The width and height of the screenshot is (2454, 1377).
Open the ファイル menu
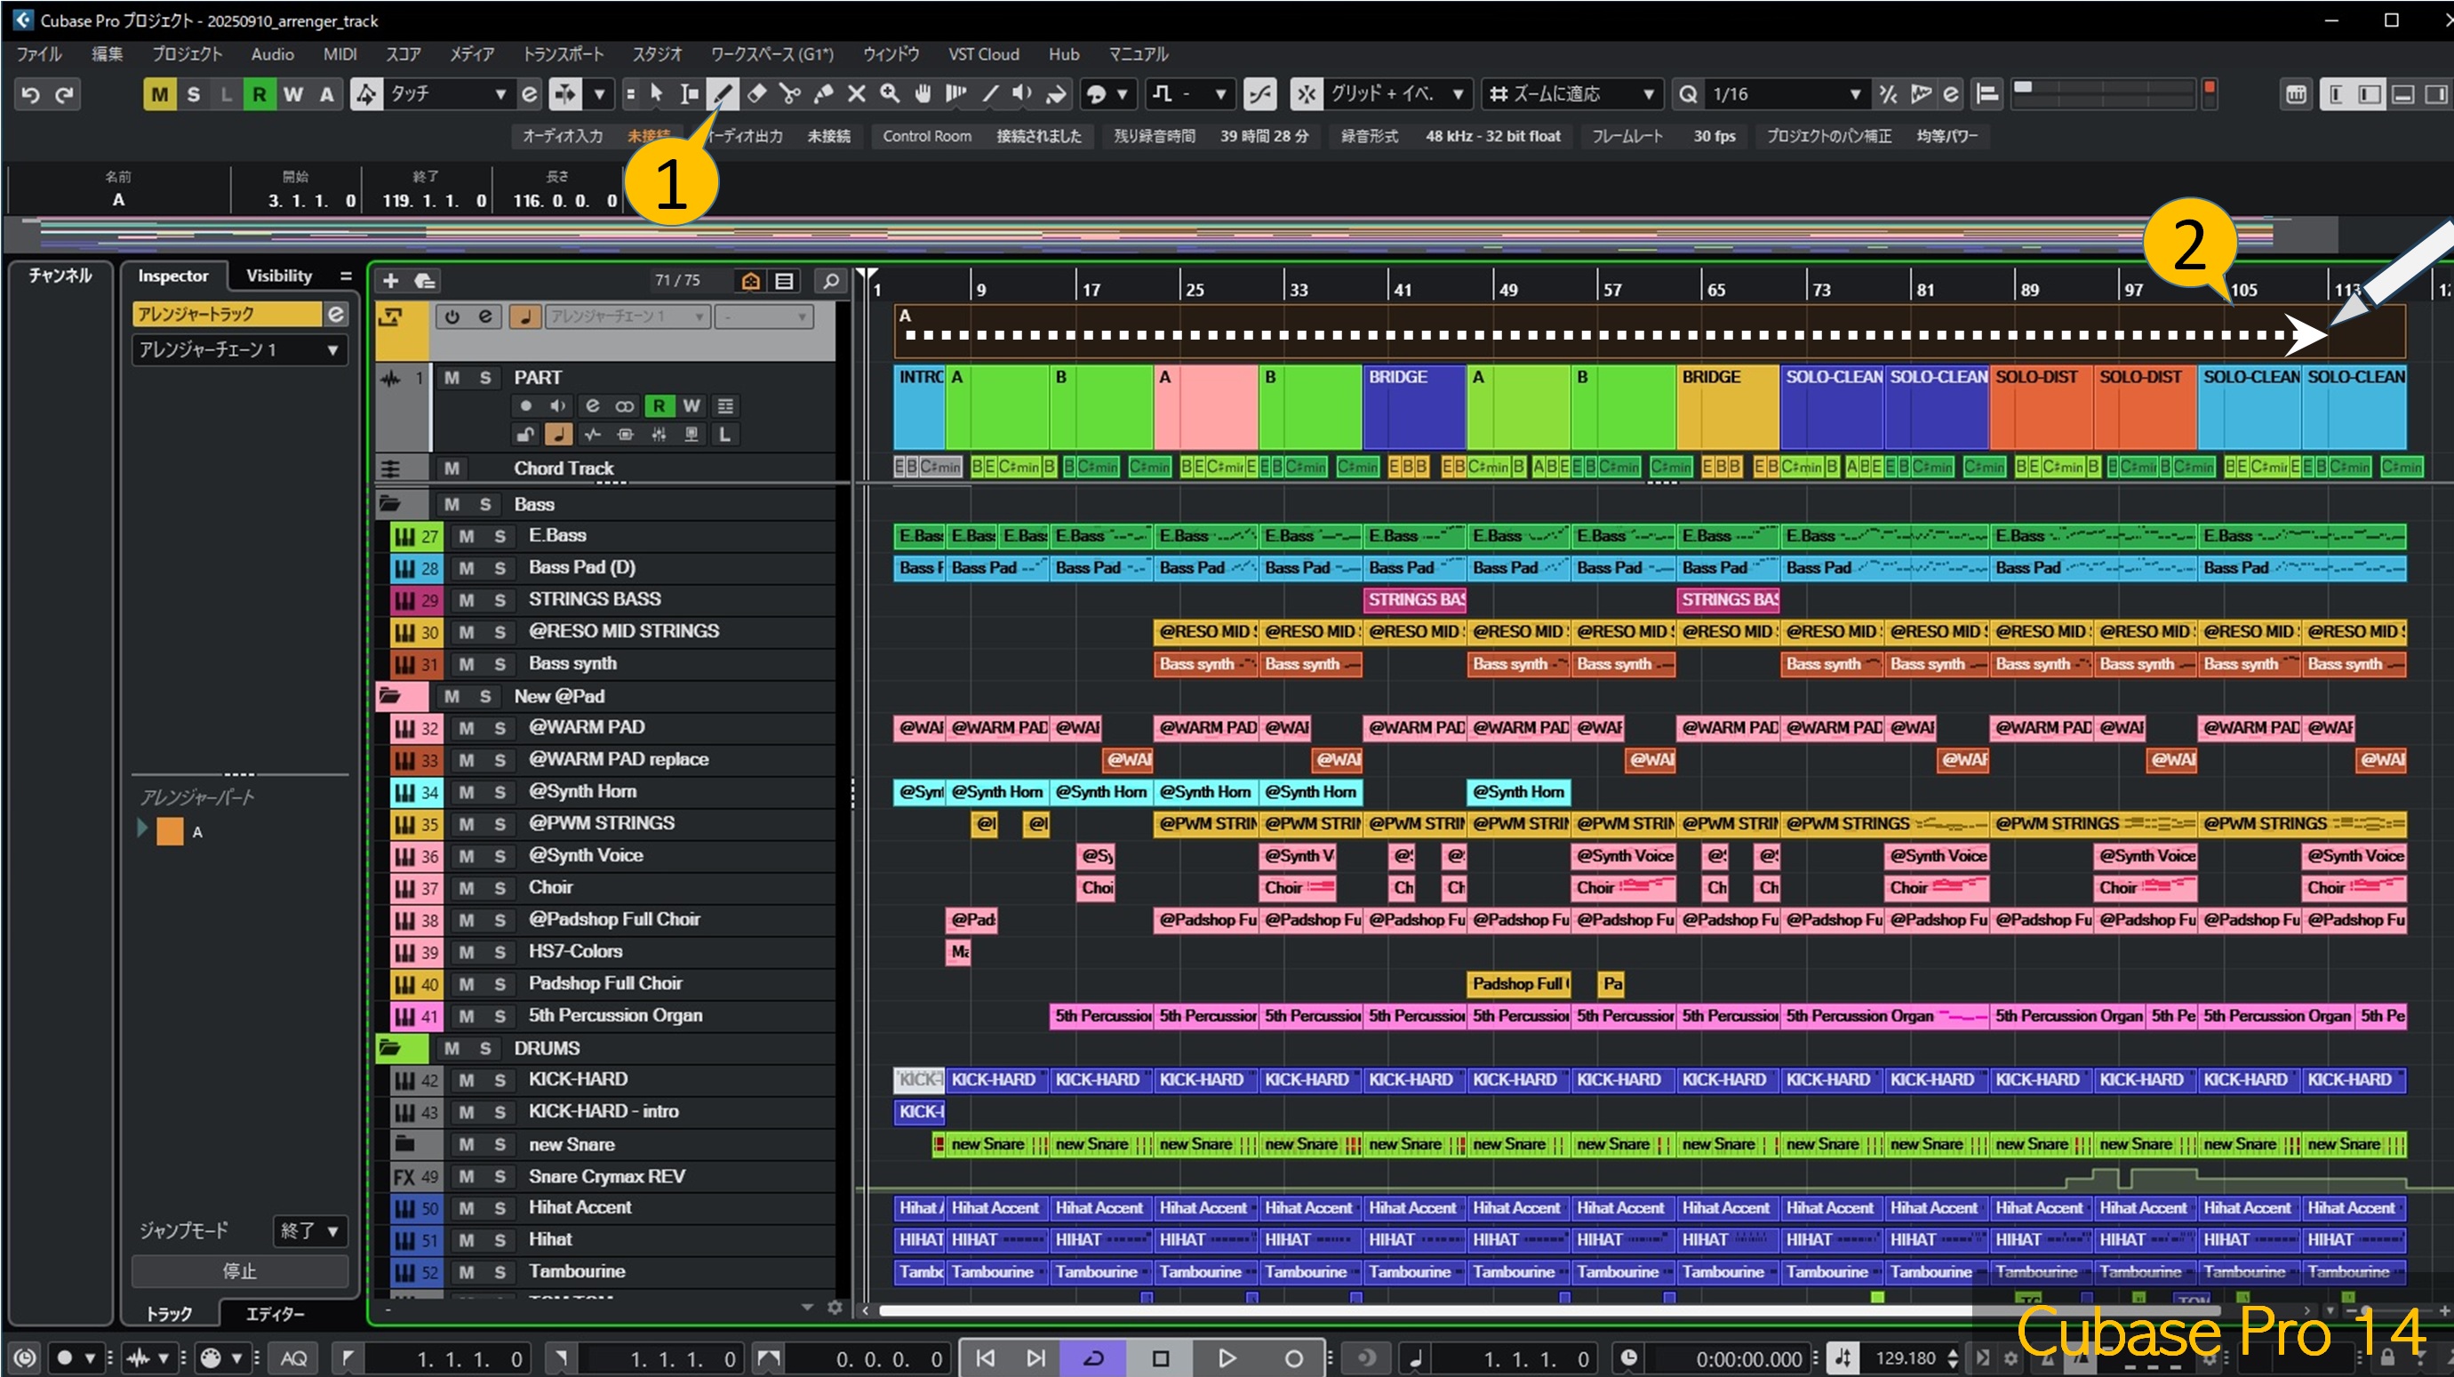[38, 54]
